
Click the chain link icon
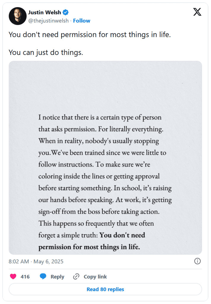tap(76, 276)
